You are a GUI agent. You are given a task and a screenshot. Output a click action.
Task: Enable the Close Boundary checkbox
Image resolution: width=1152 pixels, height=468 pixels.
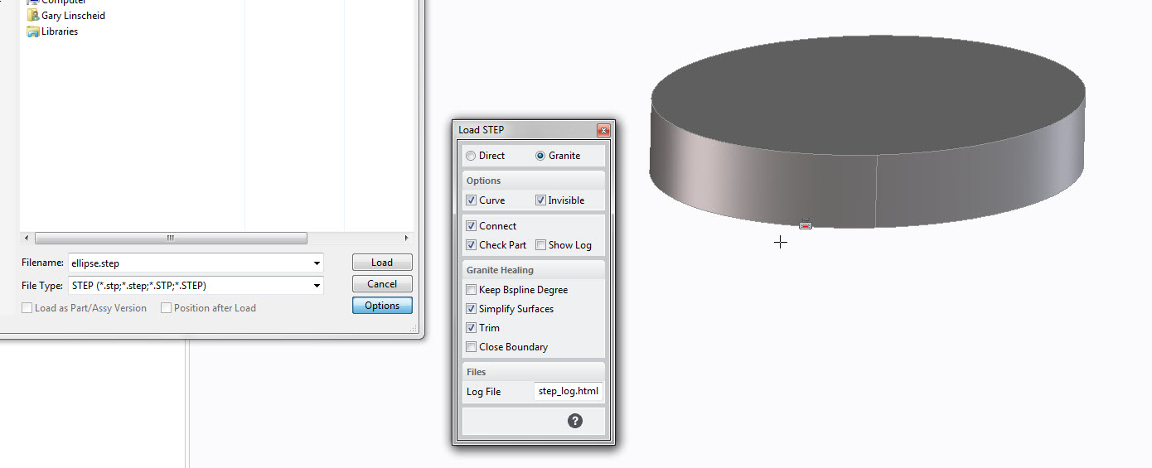click(x=472, y=347)
